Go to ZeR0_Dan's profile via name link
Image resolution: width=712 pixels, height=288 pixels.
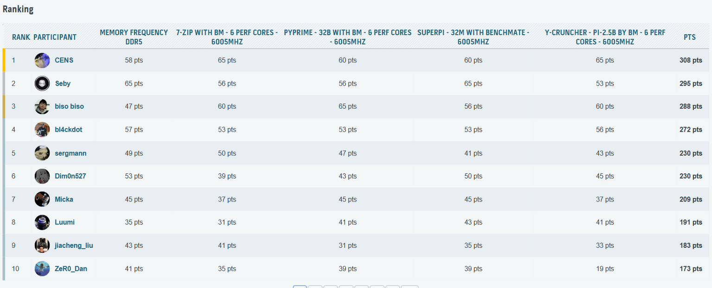70,269
